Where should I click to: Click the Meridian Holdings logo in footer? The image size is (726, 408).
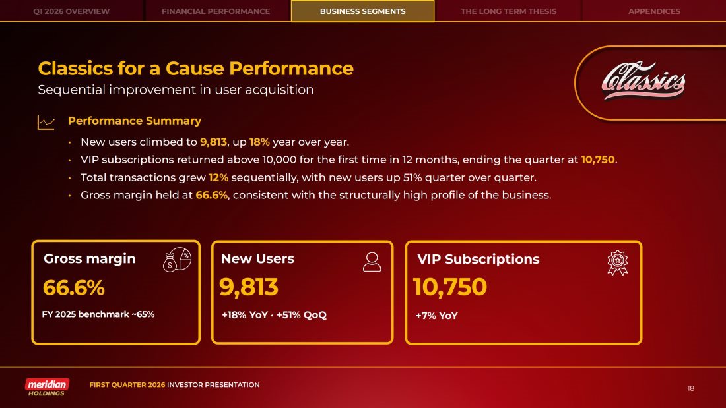(x=47, y=388)
